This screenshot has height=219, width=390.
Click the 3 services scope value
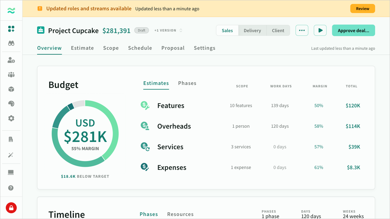tap(241, 147)
